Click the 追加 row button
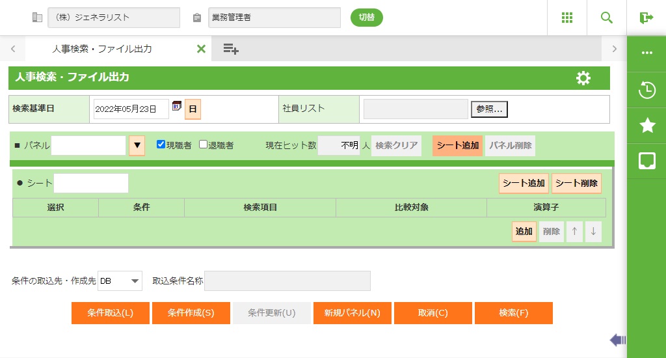The height and width of the screenshot is (358, 666). pyautogui.click(x=524, y=231)
